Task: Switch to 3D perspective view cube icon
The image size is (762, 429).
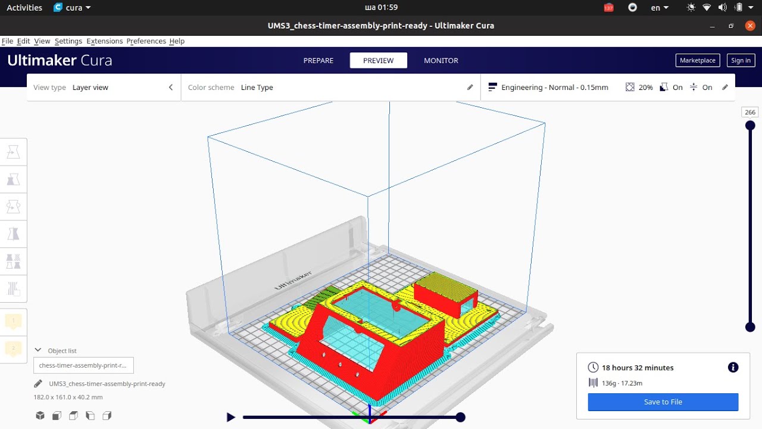Action: point(40,415)
